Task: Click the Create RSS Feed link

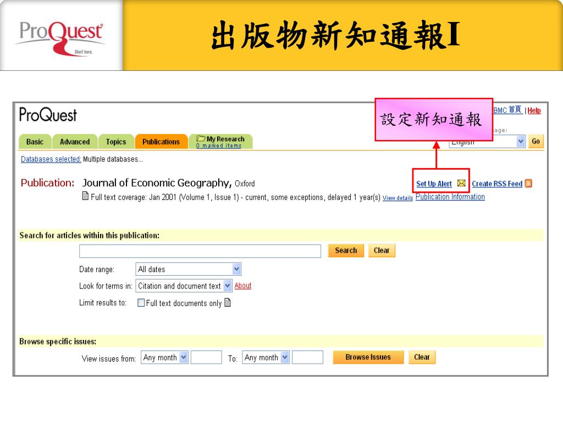Action: (x=497, y=184)
